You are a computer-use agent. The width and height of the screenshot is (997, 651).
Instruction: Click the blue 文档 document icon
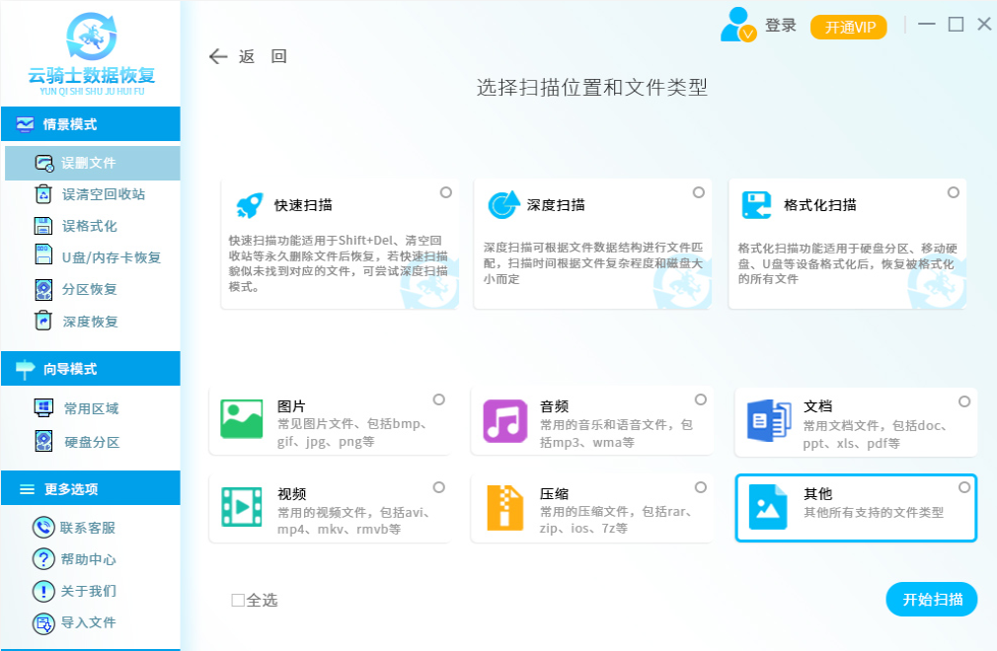769,420
